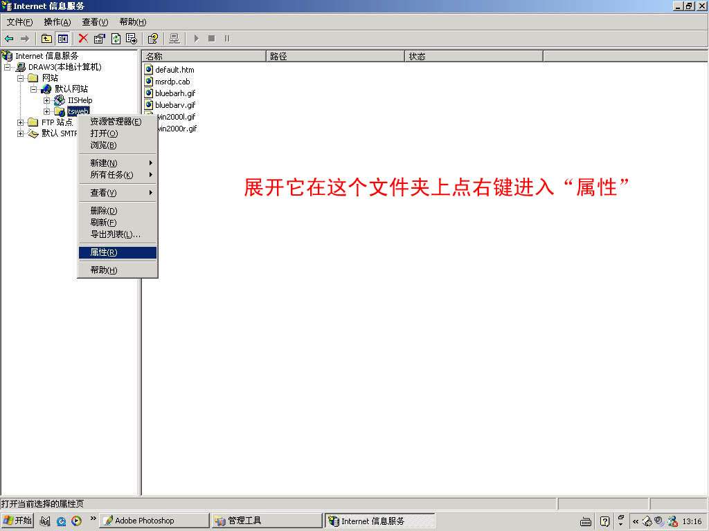The width and height of the screenshot is (709, 531).
Task: Collapse the 默认网站 node
Action: (33, 89)
